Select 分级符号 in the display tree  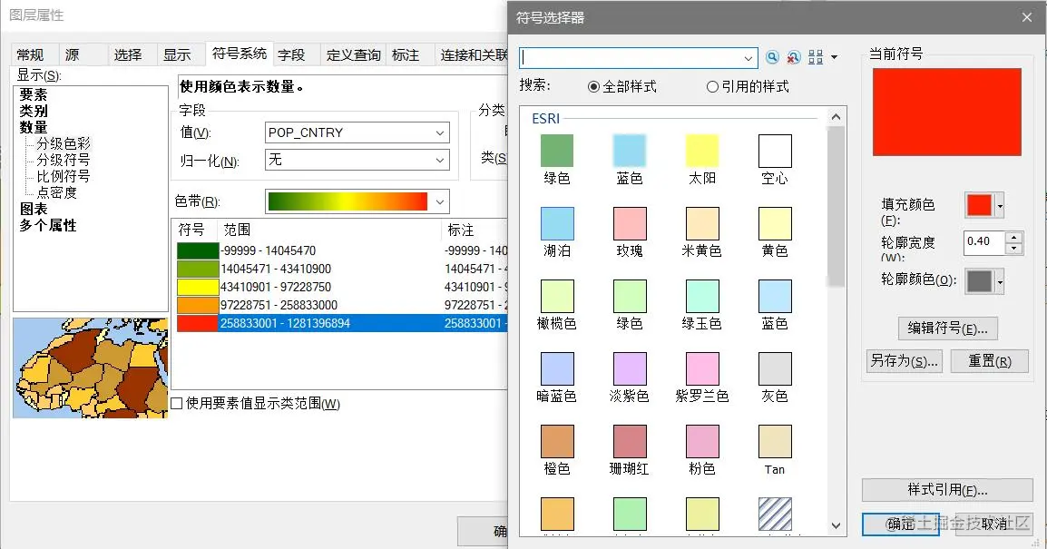point(64,161)
